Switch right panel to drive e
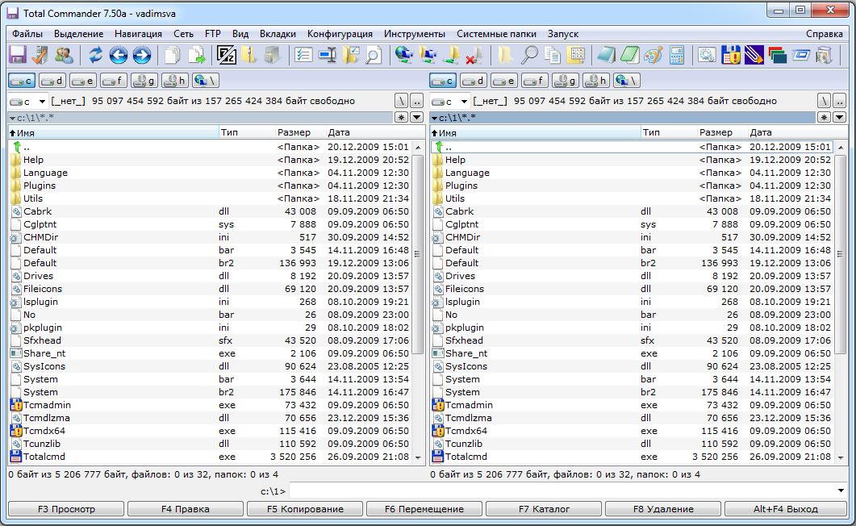Viewport: 856px width, 526px height. click(x=503, y=81)
